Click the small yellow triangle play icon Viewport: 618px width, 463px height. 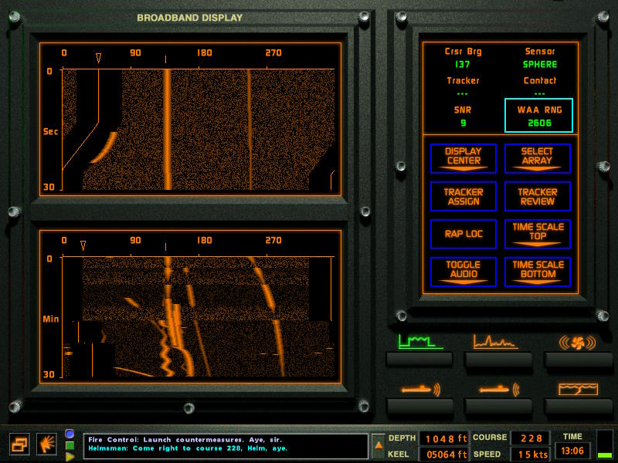coord(70,456)
